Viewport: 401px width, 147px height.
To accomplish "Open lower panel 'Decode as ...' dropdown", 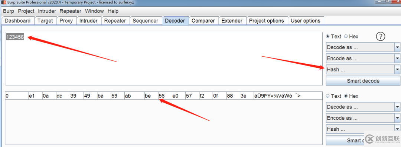I will [363, 107].
